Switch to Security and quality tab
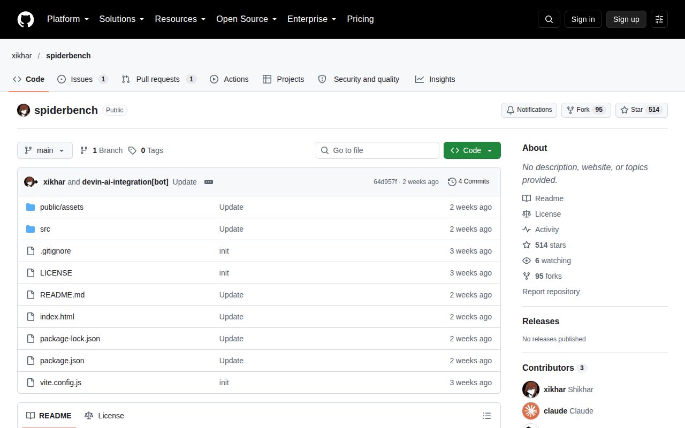The width and height of the screenshot is (685, 428). tap(359, 79)
